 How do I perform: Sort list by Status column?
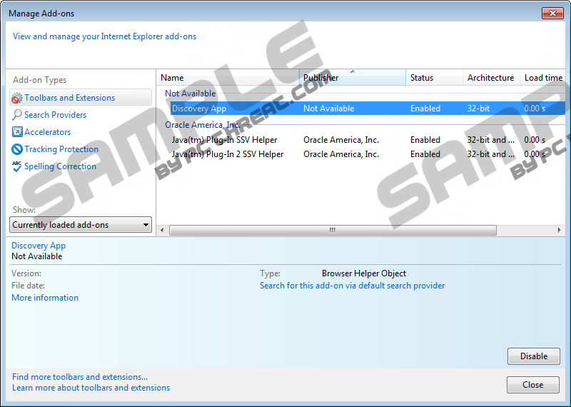click(433, 78)
